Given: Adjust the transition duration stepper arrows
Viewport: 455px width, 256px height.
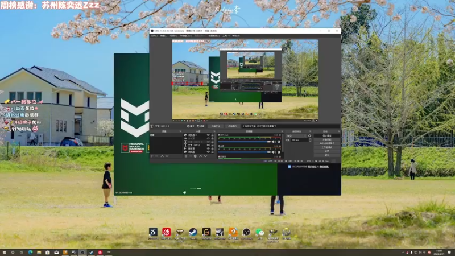Looking at the screenshot, I should coord(310,140).
